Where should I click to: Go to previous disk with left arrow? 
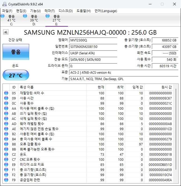pos(6,32)
